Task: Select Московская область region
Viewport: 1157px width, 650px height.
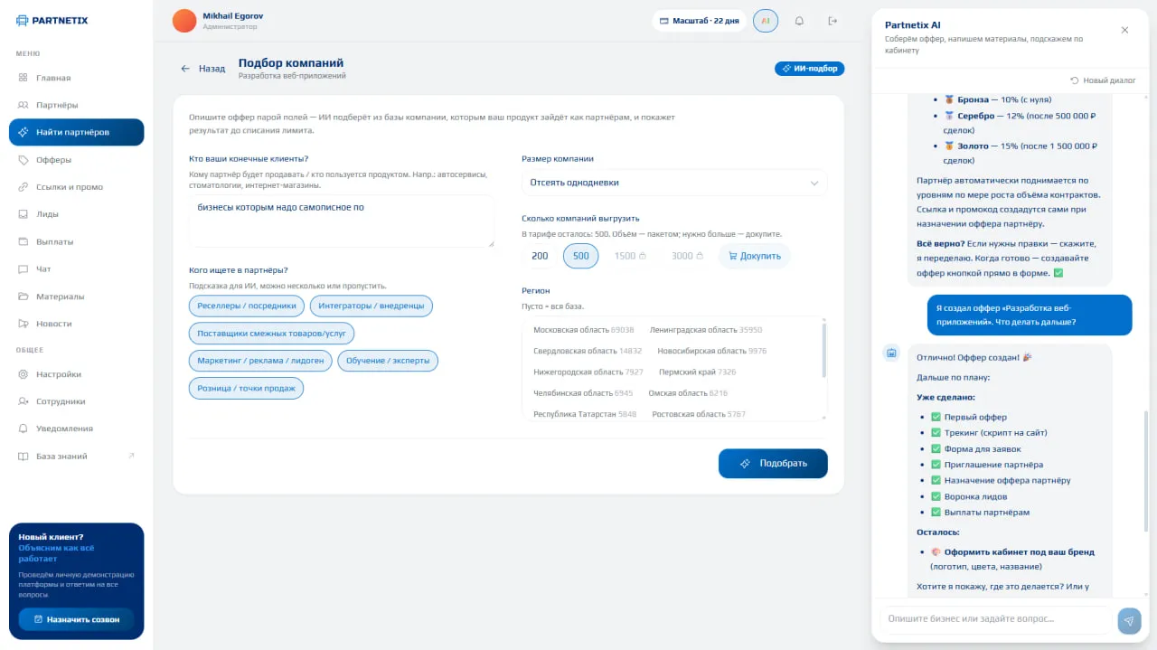Action: click(x=583, y=330)
